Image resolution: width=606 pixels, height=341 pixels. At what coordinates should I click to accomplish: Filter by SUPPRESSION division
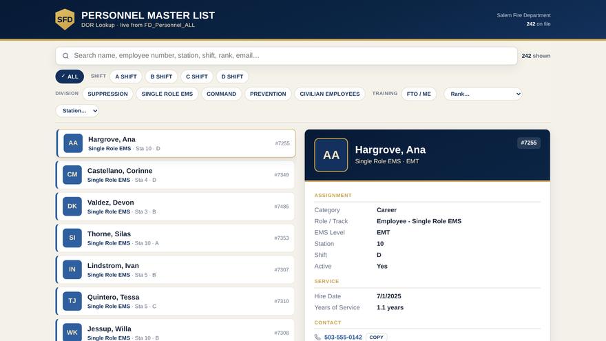point(107,94)
